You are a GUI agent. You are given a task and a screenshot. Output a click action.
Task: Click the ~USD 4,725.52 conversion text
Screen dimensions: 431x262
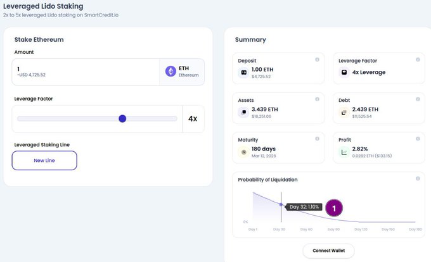pyautogui.click(x=31, y=75)
